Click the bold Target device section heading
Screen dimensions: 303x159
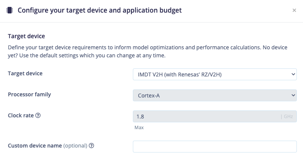26,36
